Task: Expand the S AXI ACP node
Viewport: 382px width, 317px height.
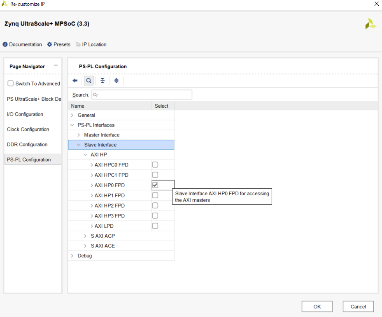Action: (x=85, y=236)
